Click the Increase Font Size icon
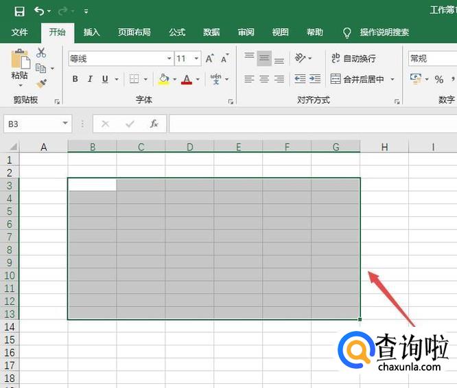The height and width of the screenshot is (388, 457). tap(209, 58)
